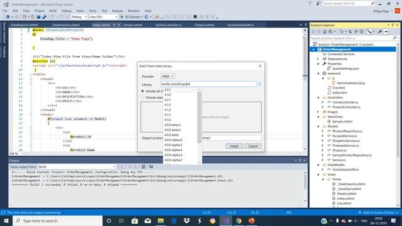Click version list vertical scrollbar thumb
Image resolution: width=402 pixels, height=226 pixels.
click(x=199, y=117)
